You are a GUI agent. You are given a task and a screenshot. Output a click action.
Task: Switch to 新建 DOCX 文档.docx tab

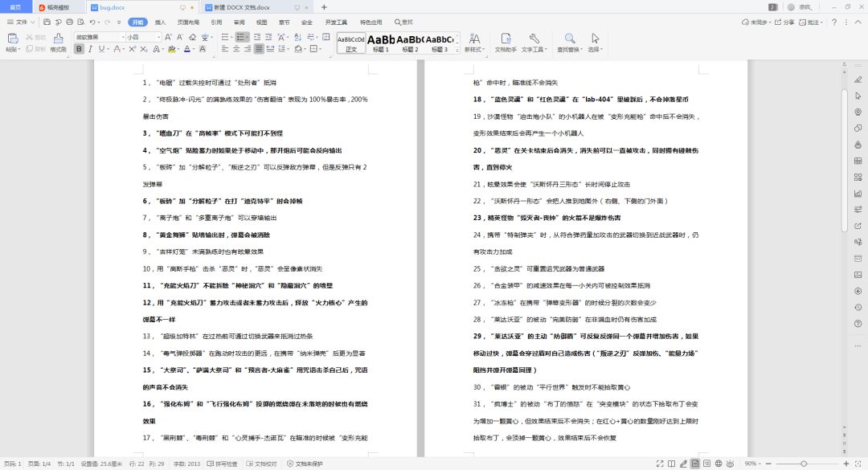pos(242,7)
